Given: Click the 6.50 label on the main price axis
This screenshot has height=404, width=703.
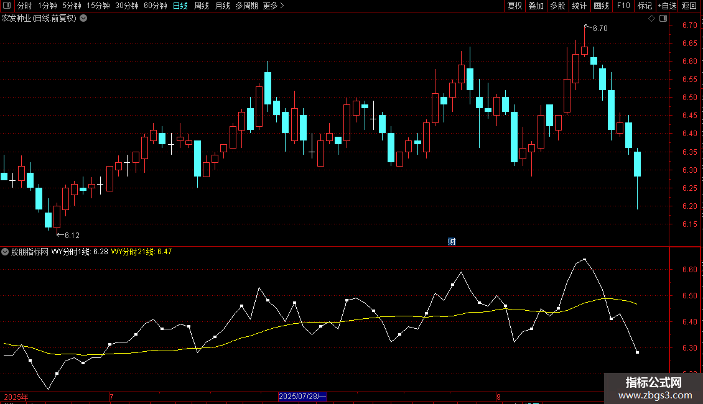Looking at the screenshot, I should point(689,97).
